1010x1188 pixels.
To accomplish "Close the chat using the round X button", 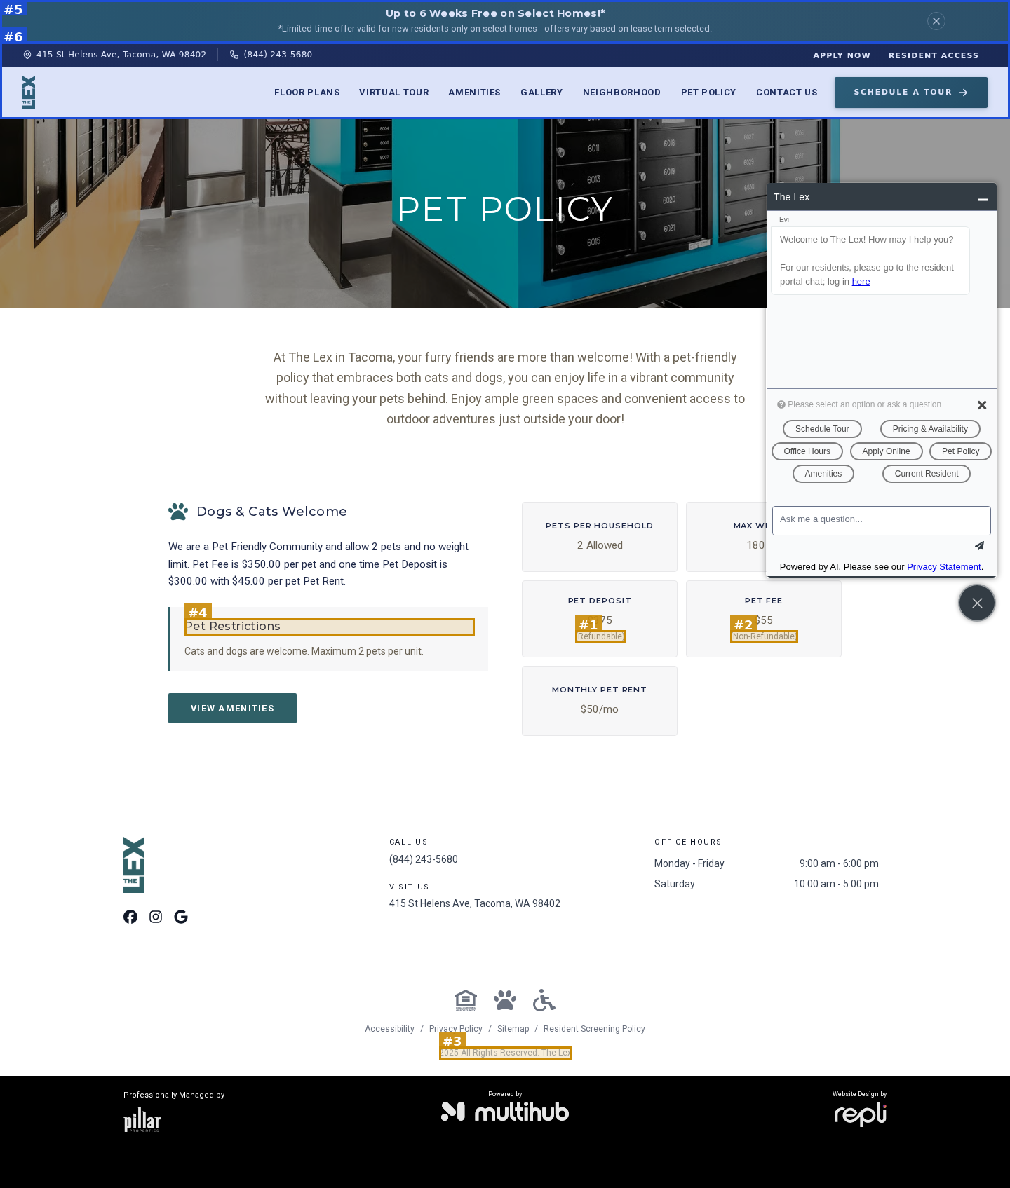I will pos(977,603).
